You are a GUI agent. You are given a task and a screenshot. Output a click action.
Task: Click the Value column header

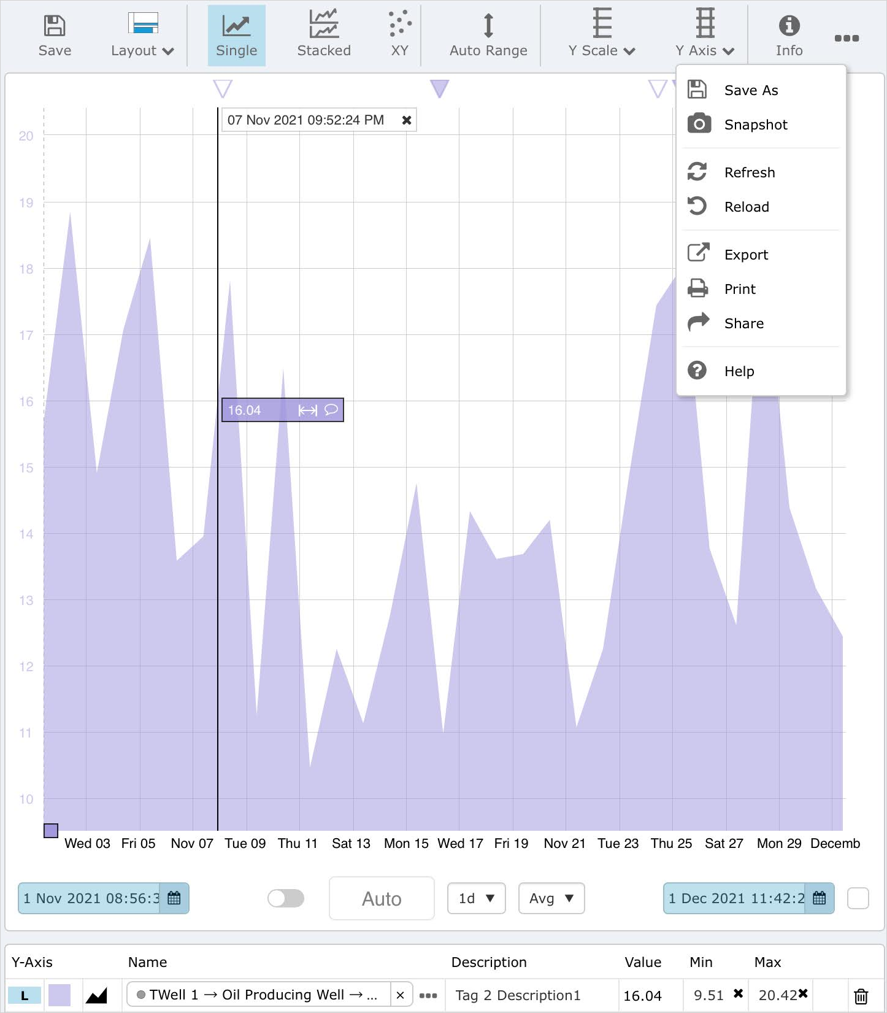click(643, 962)
